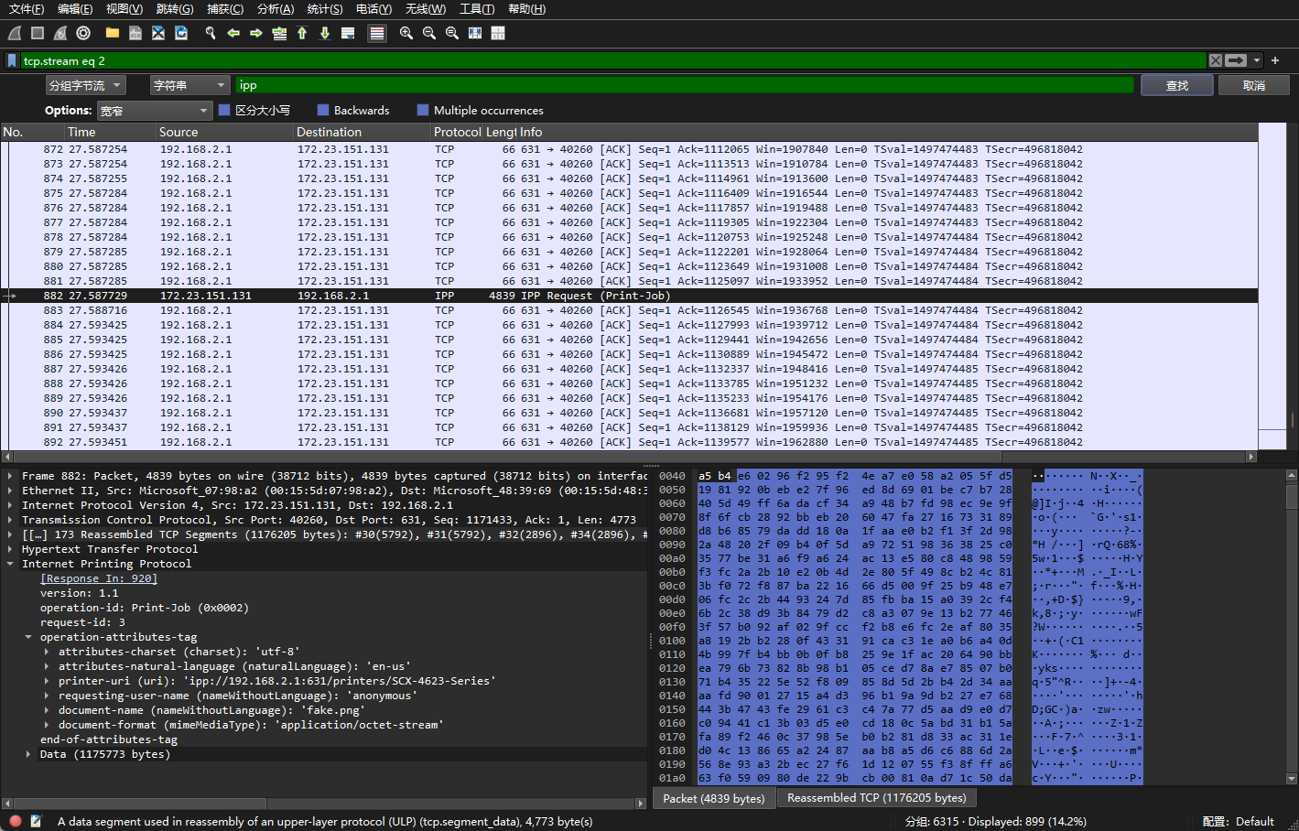This screenshot has height=831, width=1299.
Task: Save the capture file
Action: coord(135,33)
